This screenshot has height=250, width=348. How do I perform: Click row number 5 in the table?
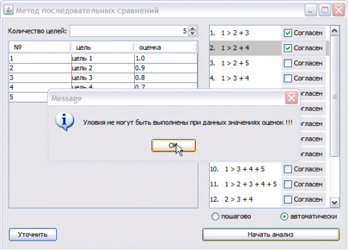click(28, 97)
